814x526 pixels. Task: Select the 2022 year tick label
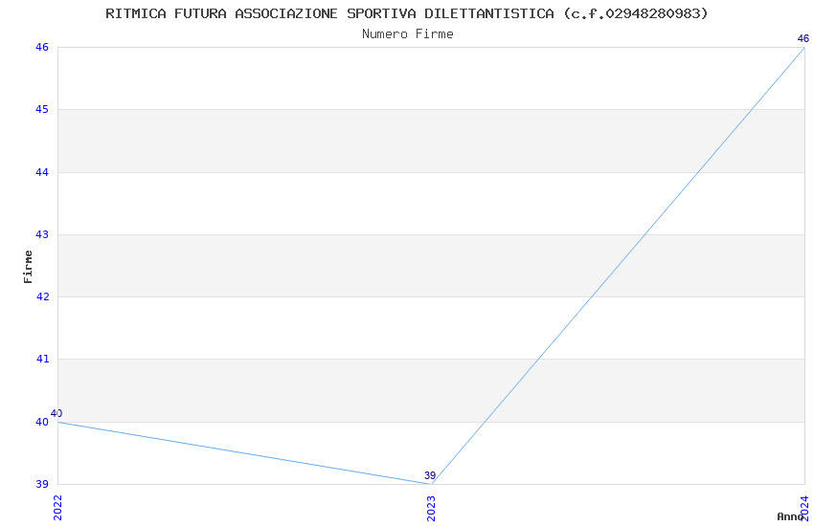click(57, 507)
